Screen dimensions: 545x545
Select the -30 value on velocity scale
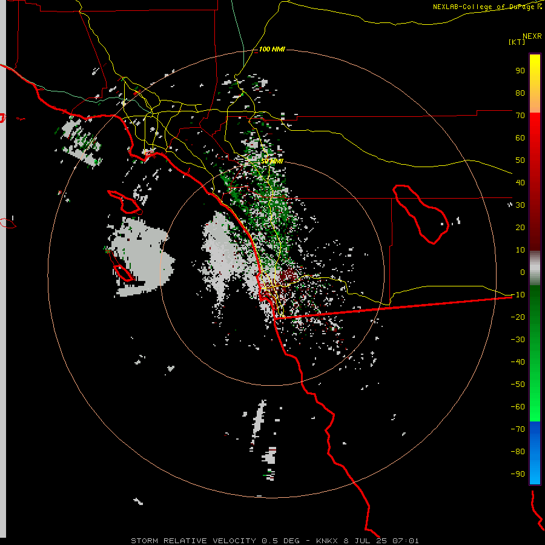tap(518, 340)
